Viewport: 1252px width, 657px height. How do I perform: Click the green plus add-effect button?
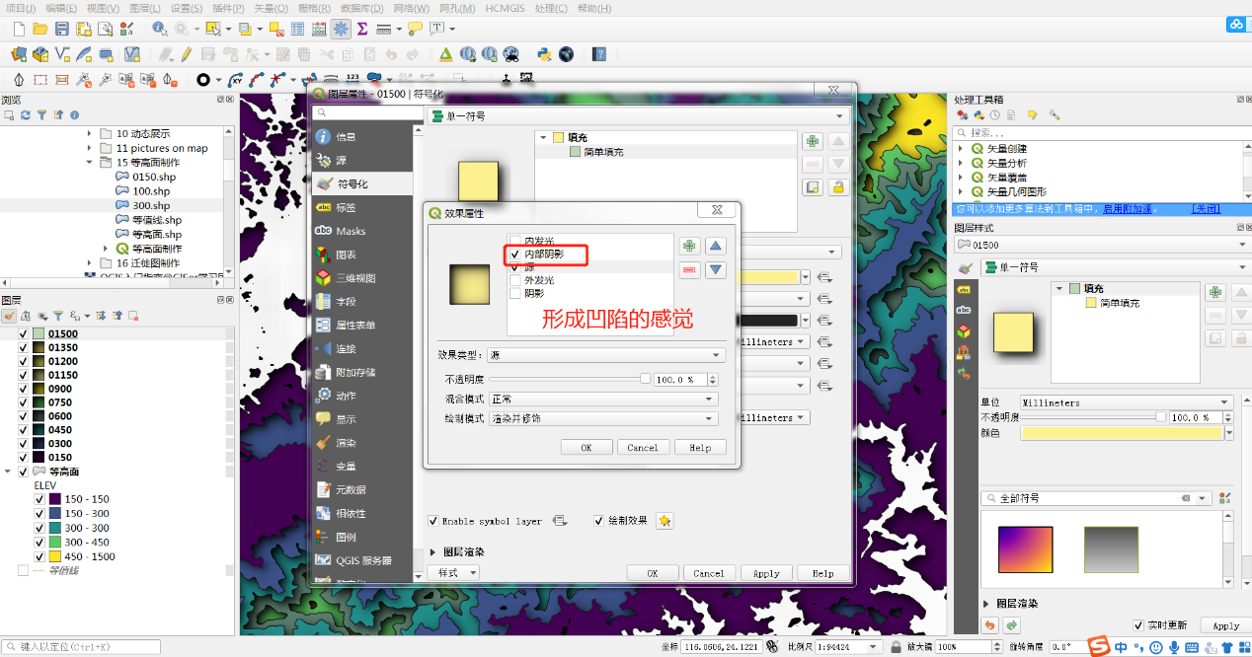[689, 247]
